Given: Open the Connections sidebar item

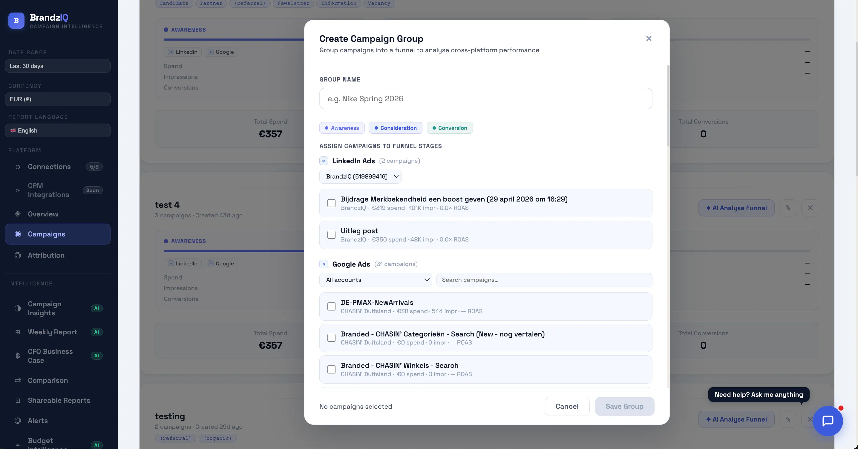Looking at the screenshot, I should pos(58,167).
